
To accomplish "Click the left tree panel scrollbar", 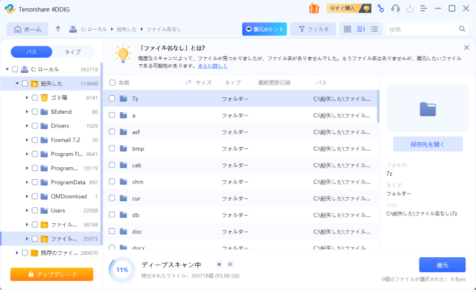I will pos(102,154).
